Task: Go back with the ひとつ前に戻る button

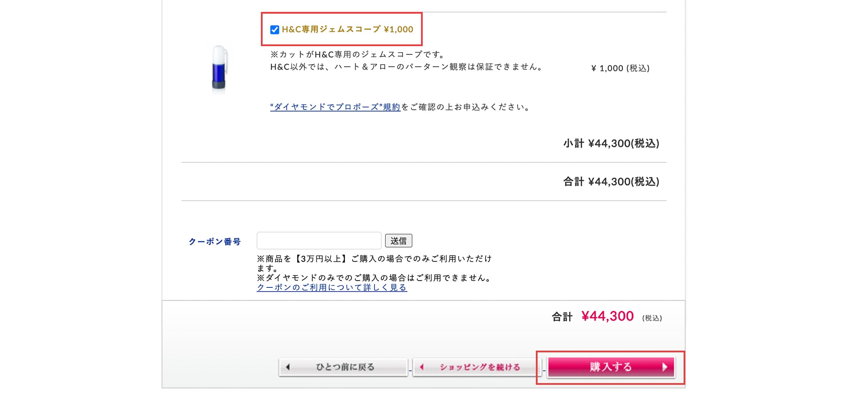Action: click(343, 367)
